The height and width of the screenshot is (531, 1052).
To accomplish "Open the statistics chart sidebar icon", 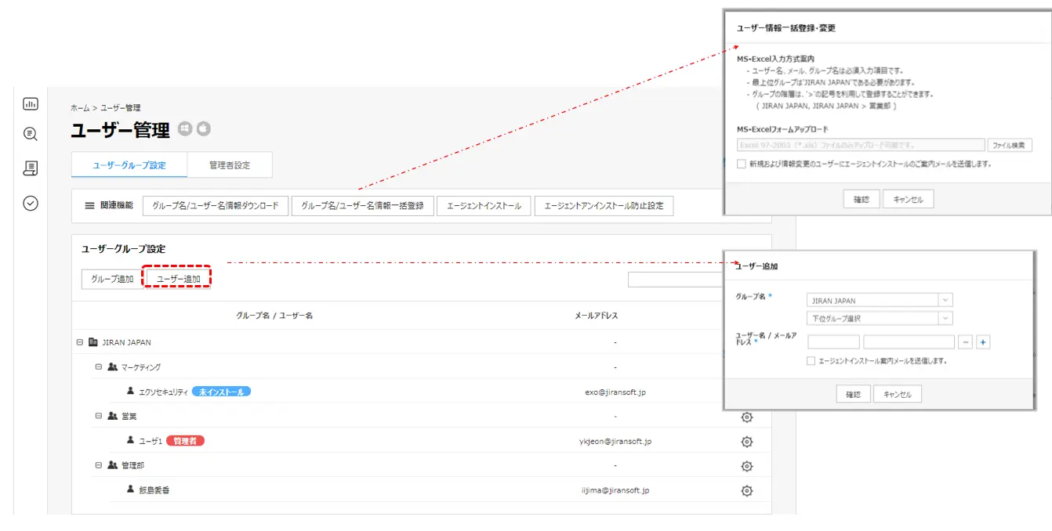I will [31, 103].
